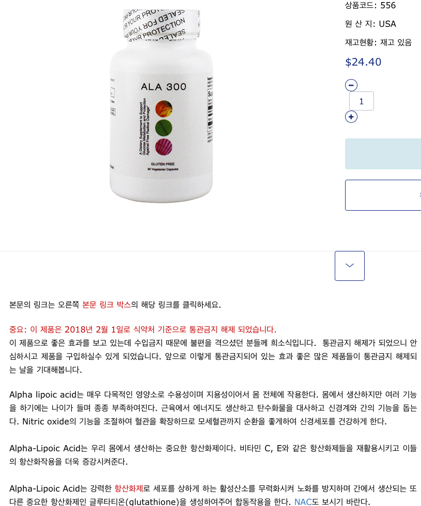Click the 상품코드: 556 text
421x506 pixels.
pos(370,6)
